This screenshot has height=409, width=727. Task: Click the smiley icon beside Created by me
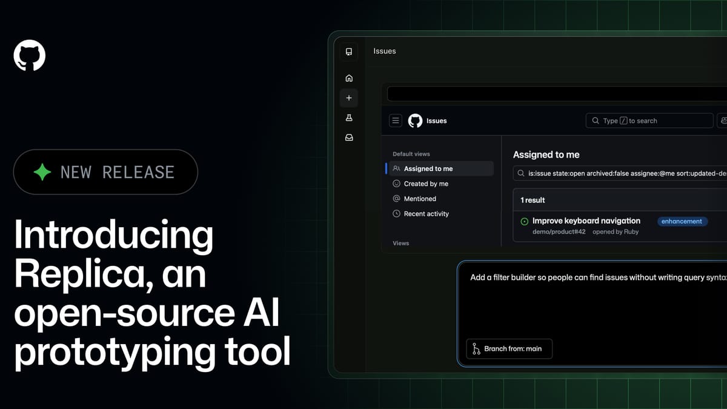click(396, 184)
